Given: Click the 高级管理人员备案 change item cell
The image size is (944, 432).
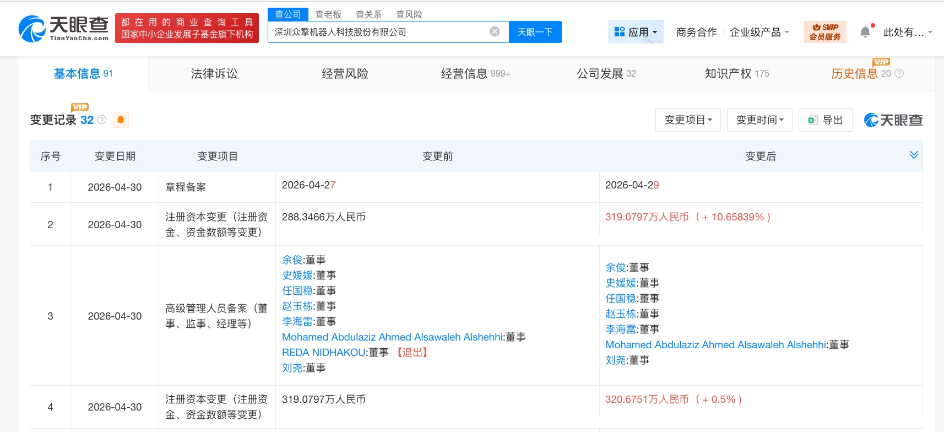Looking at the screenshot, I should coord(217,316).
